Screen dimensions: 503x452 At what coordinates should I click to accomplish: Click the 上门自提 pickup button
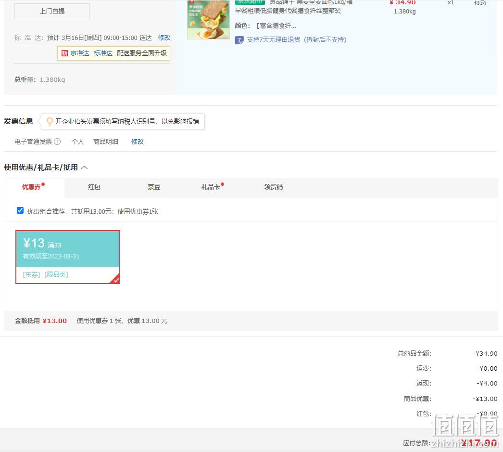click(52, 11)
